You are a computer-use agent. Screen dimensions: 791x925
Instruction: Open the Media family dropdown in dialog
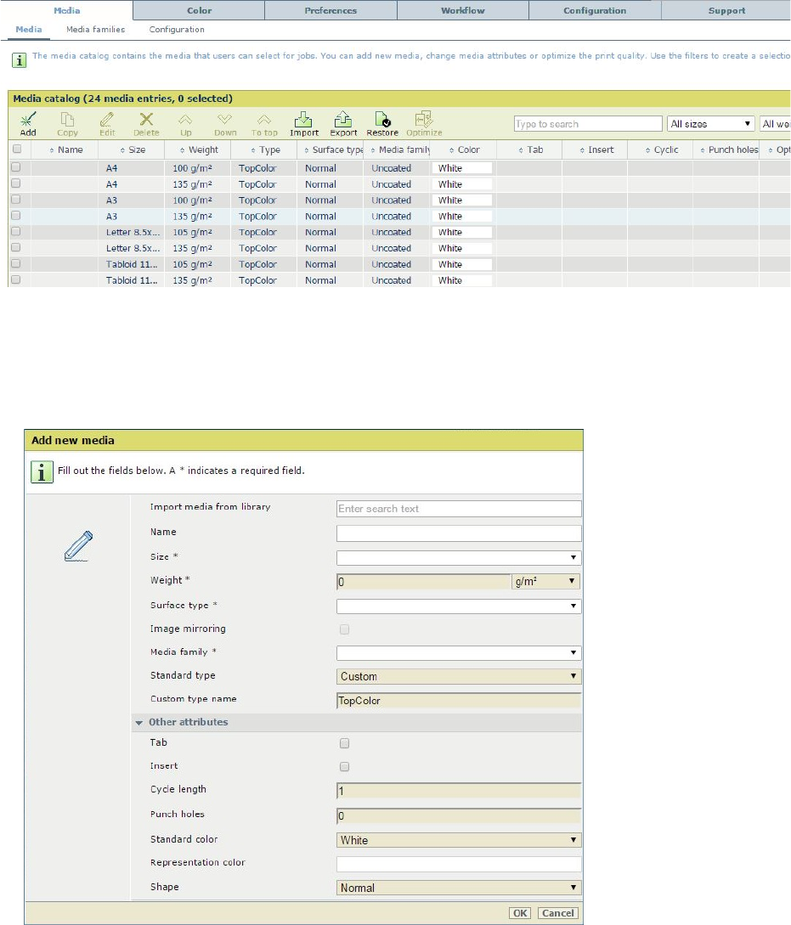(459, 653)
